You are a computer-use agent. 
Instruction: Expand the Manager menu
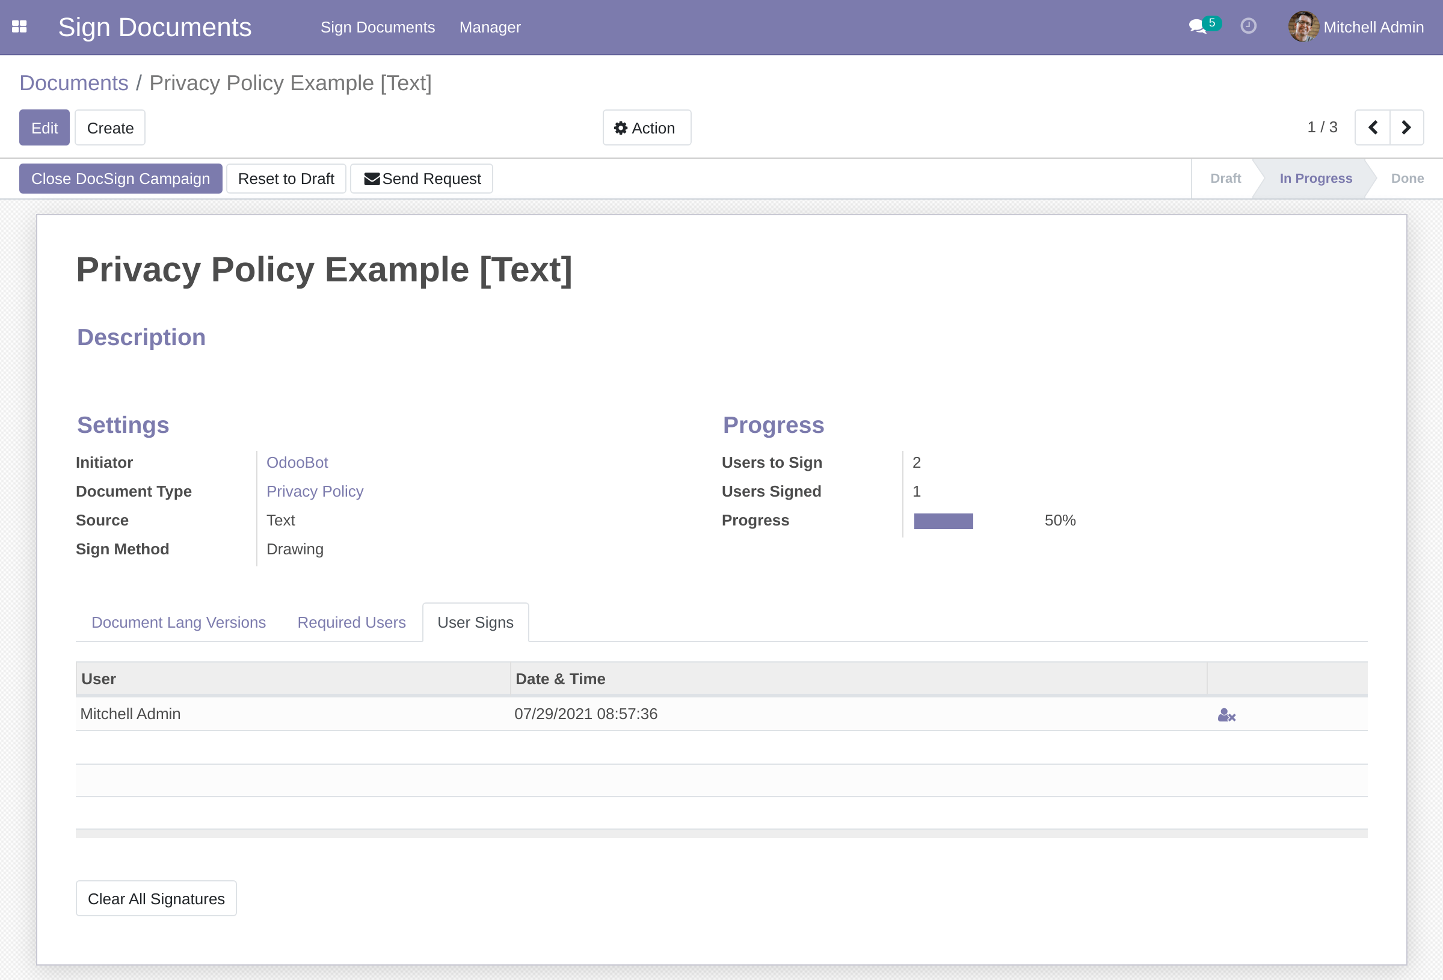click(x=489, y=27)
